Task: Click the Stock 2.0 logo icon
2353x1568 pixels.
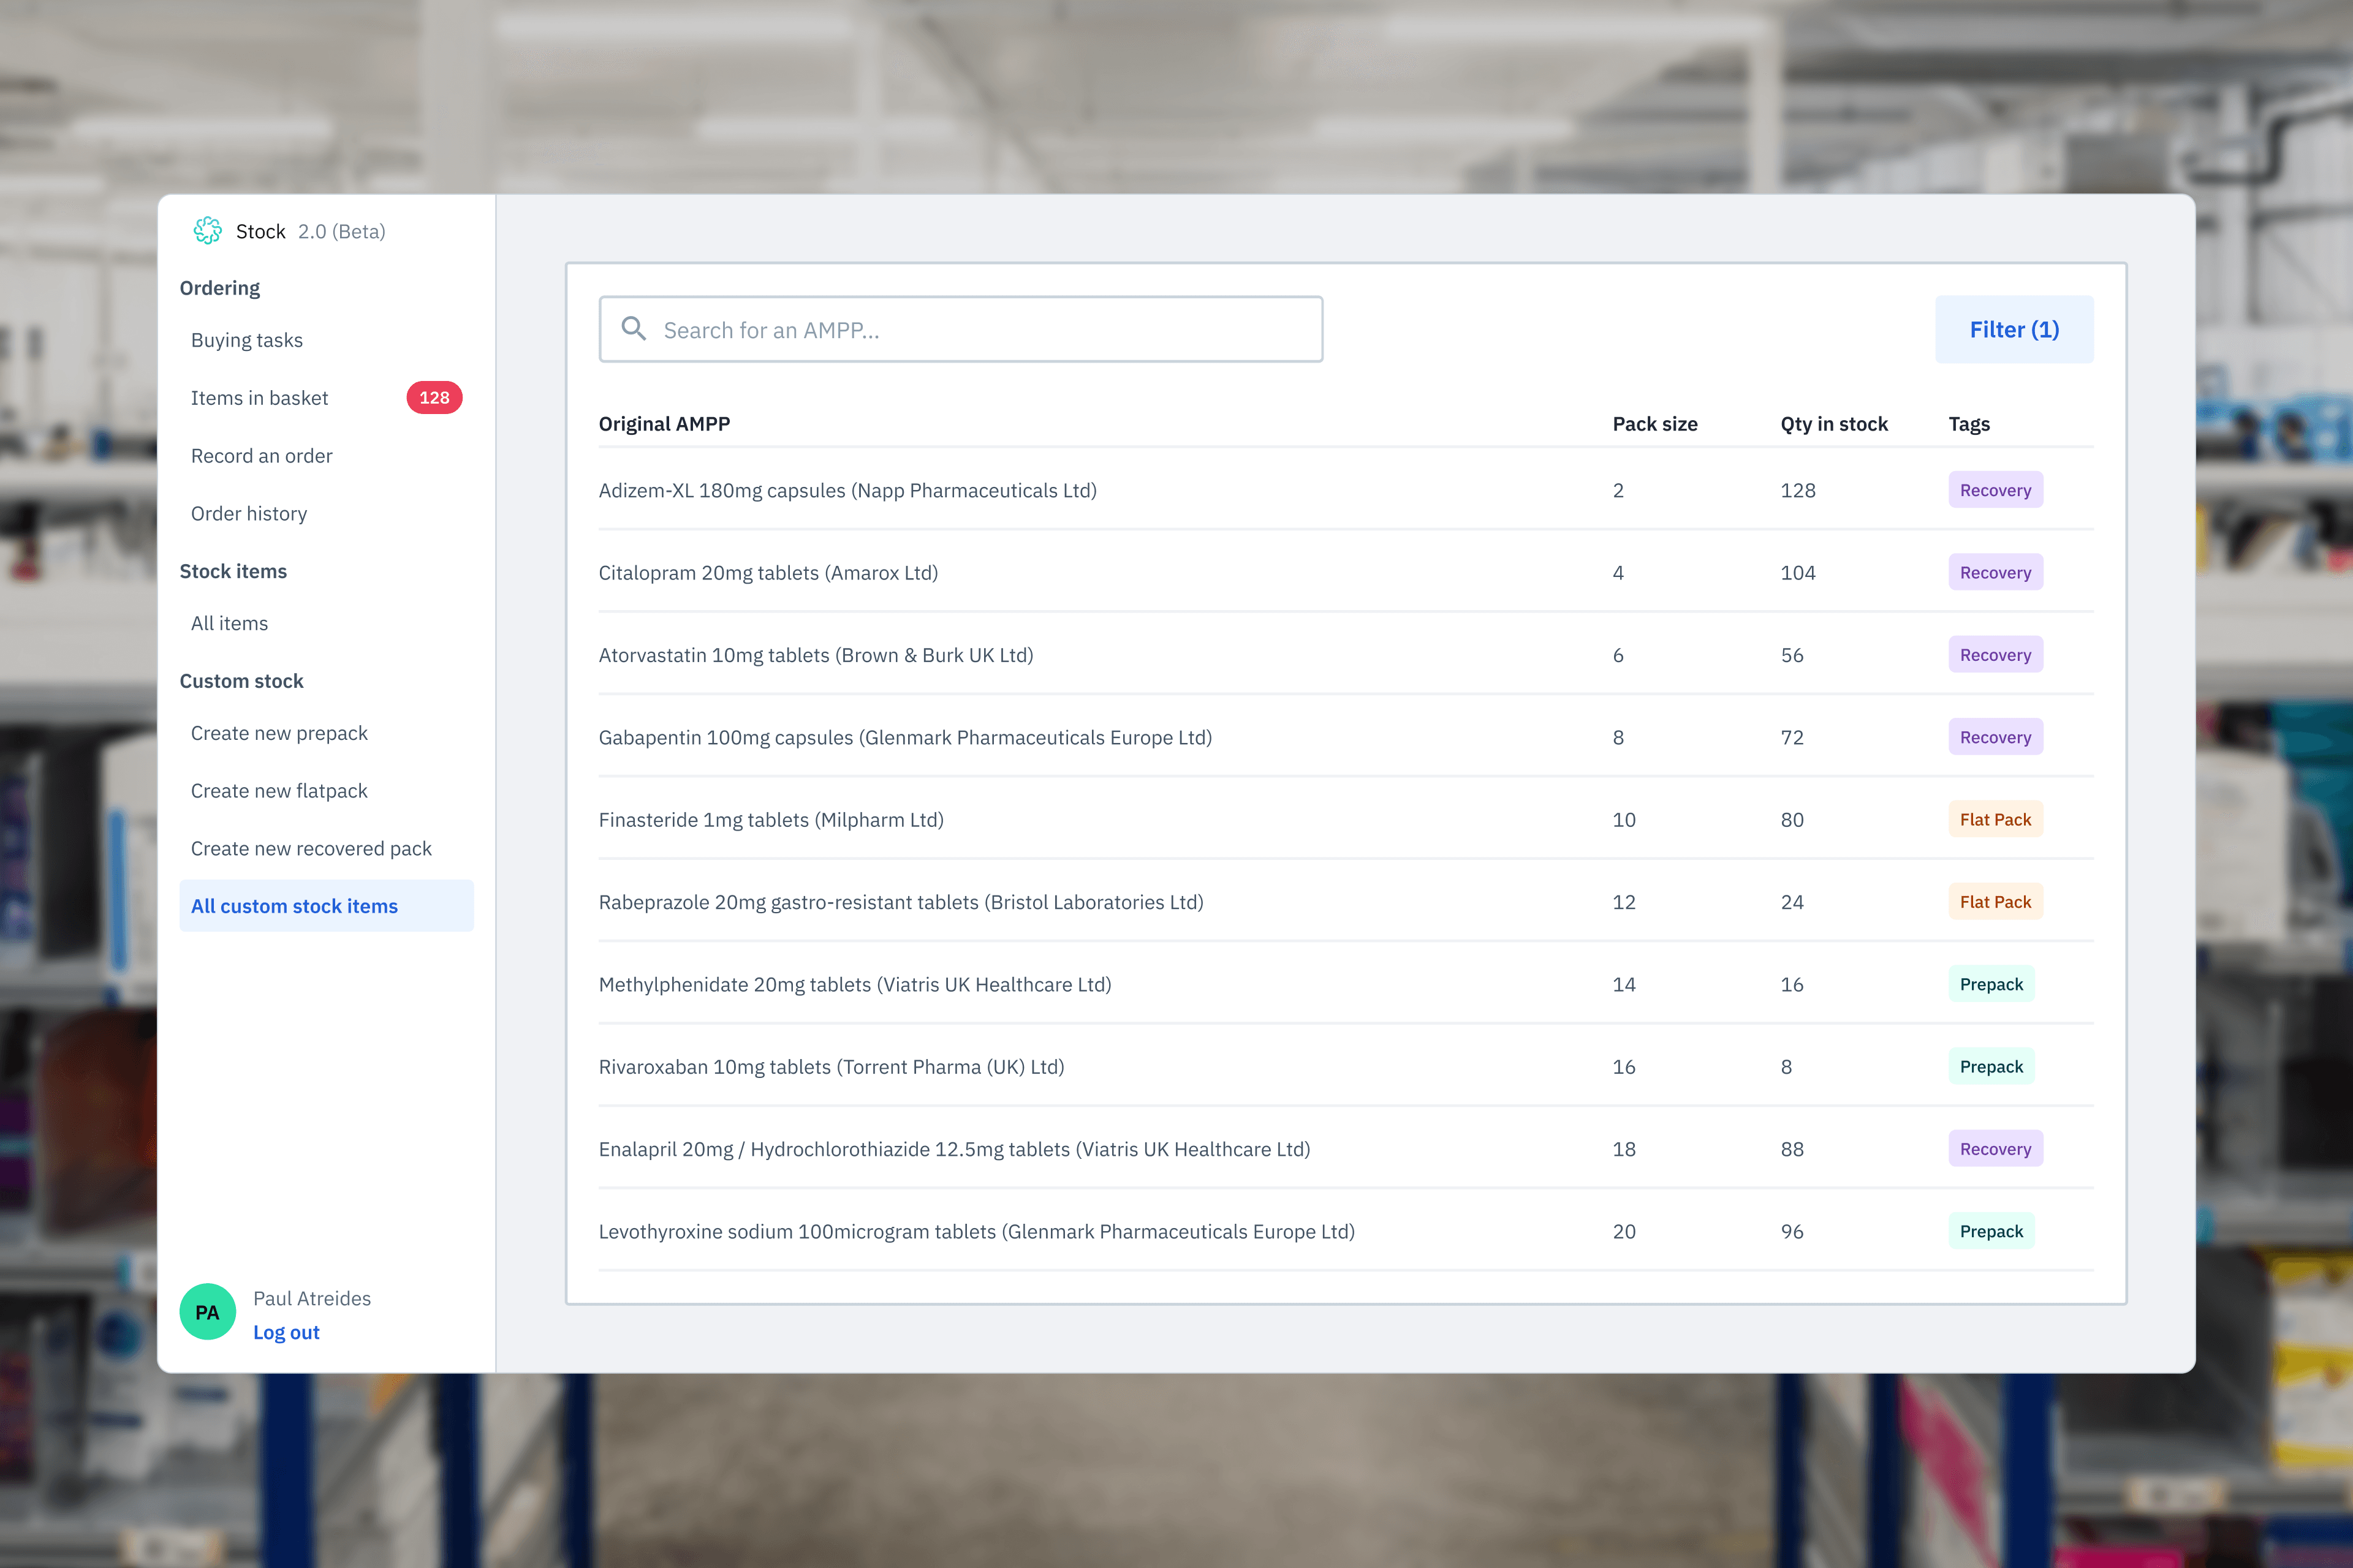Action: coord(207,231)
